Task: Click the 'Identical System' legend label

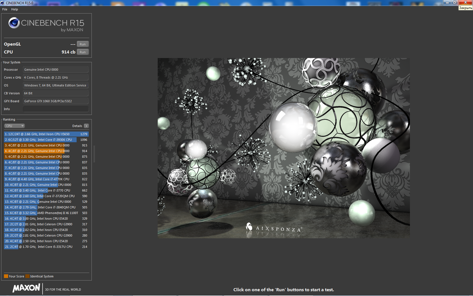Action: [x=42, y=276]
